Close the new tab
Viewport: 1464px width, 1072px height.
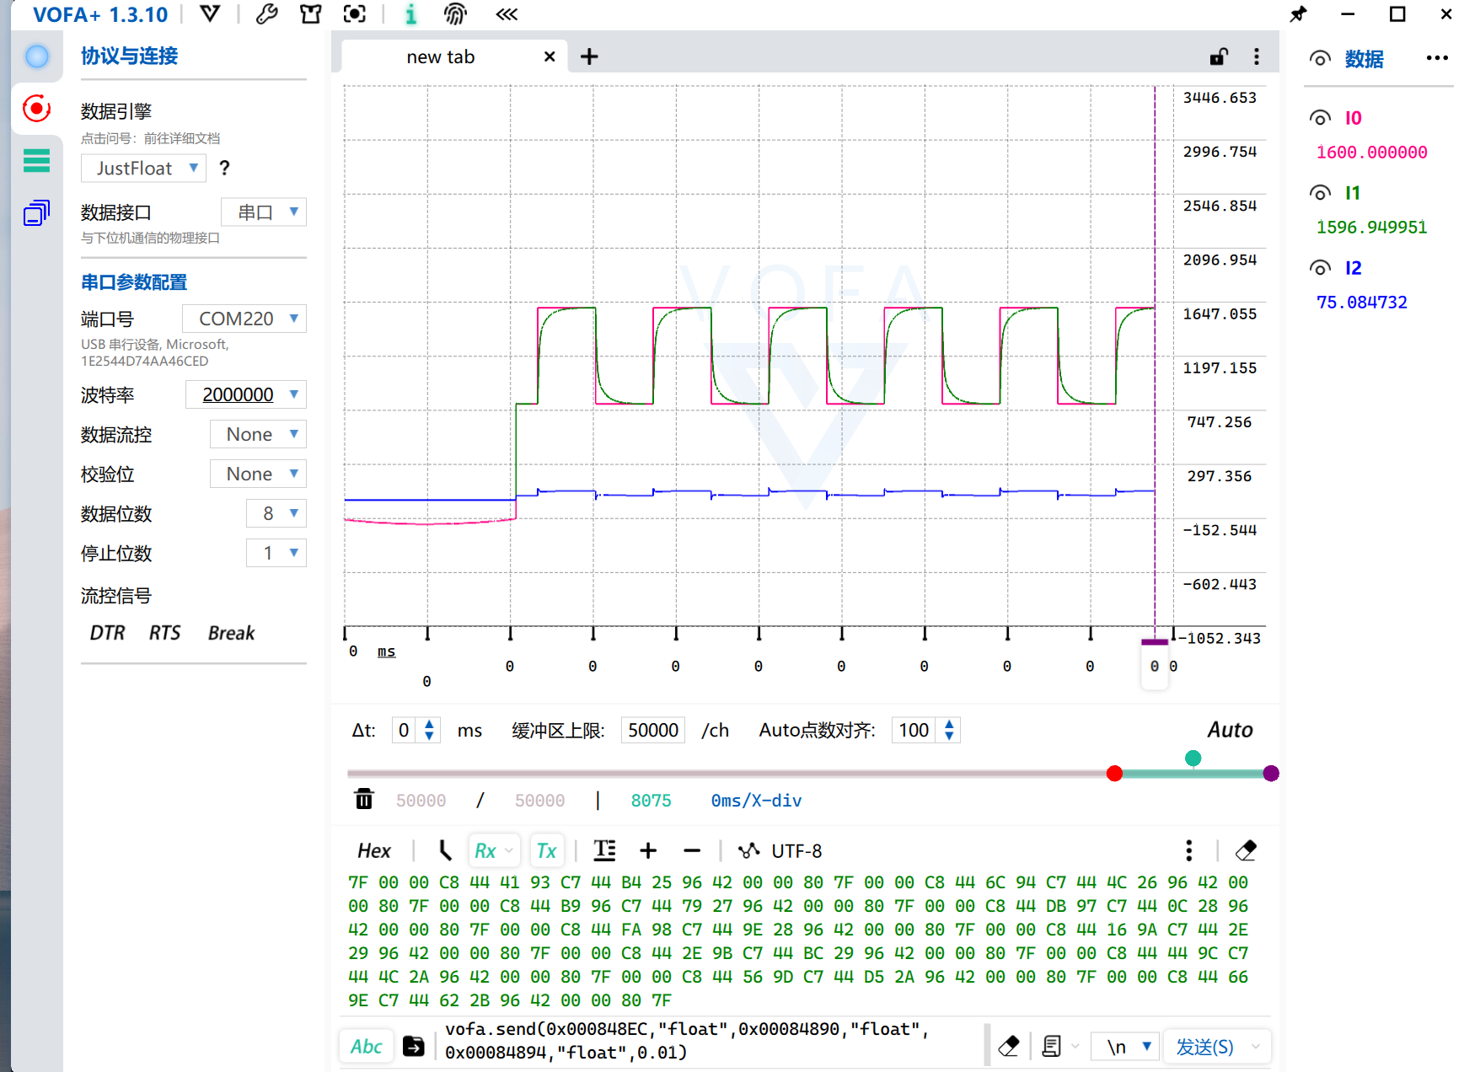[x=550, y=56]
